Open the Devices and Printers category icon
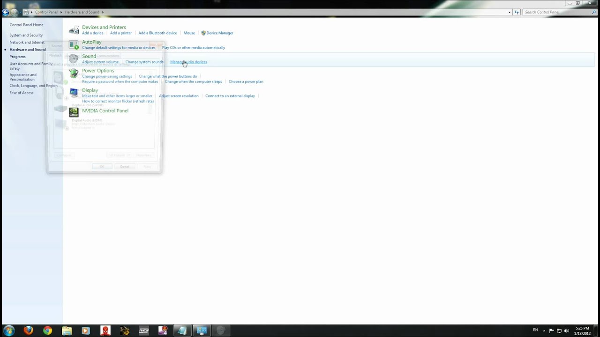 pyautogui.click(x=74, y=30)
